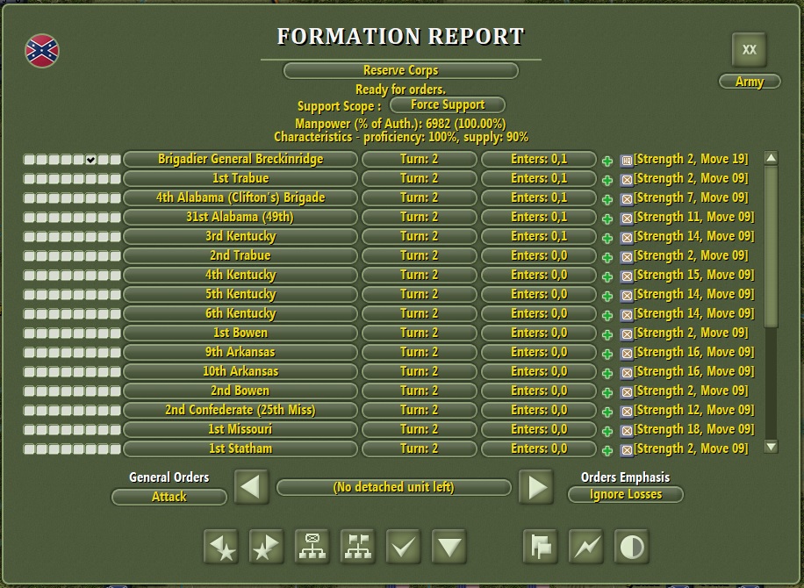Click the zigzag line graph icon
Image resolution: width=804 pixels, height=588 pixels.
coord(586,547)
